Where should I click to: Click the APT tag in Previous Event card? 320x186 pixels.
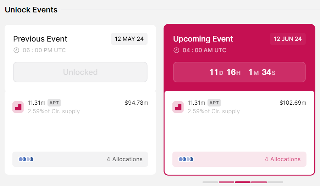pyautogui.click(x=54, y=103)
